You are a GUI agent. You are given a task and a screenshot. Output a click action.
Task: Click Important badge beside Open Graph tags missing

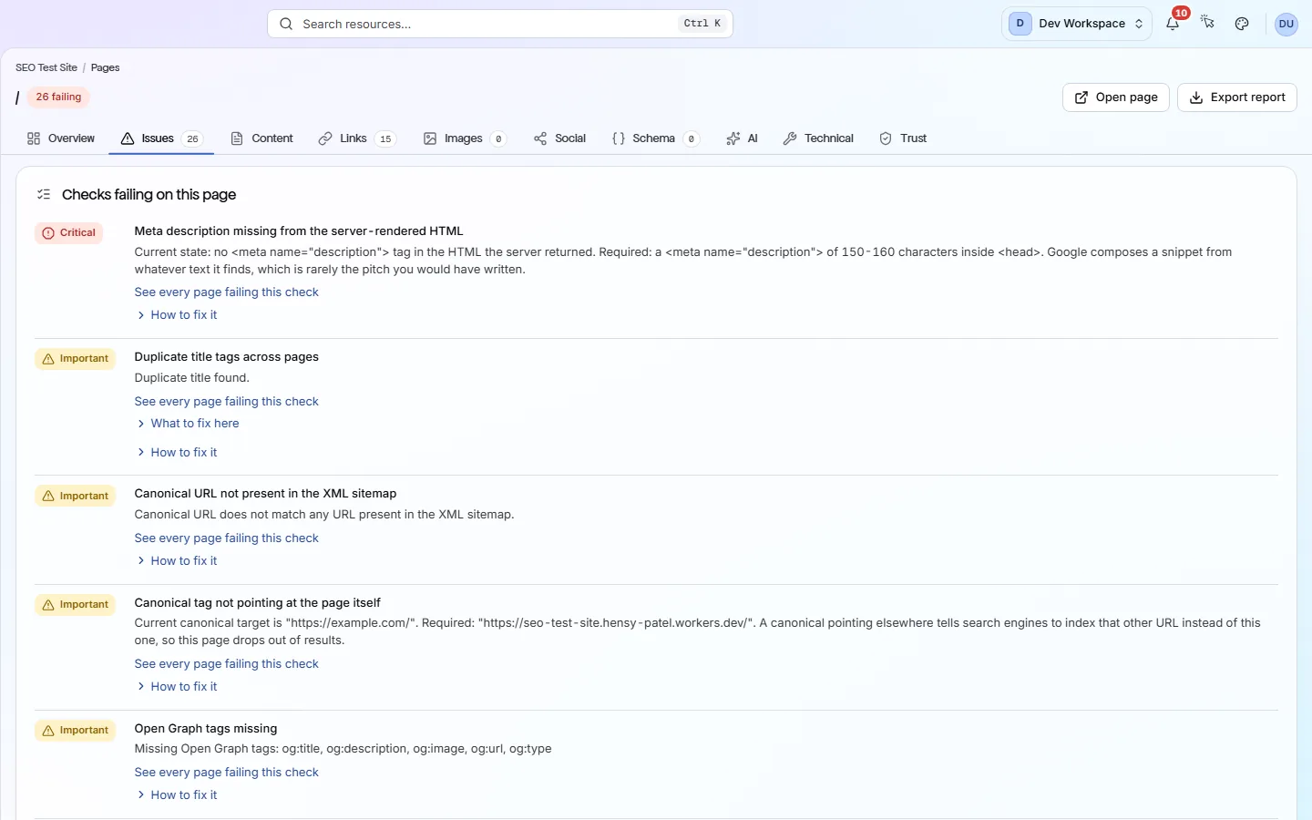tap(76, 731)
